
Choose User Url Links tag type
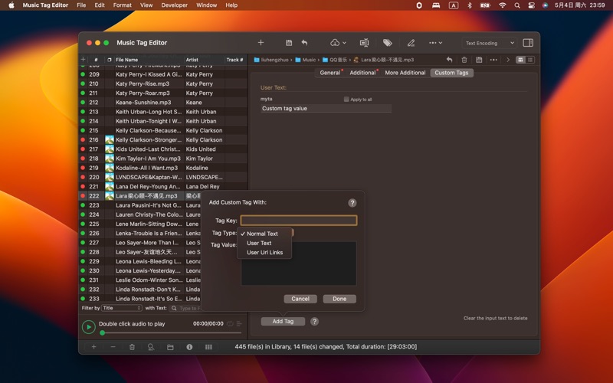tap(264, 253)
